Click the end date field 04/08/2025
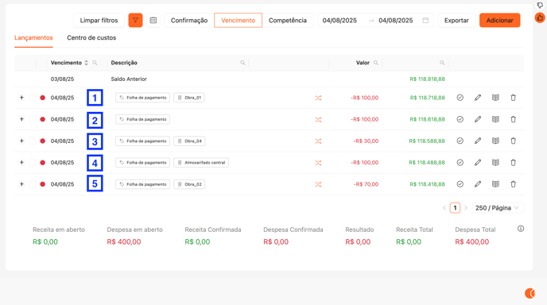Screen dimensions: 547x305 [x=396, y=20]
